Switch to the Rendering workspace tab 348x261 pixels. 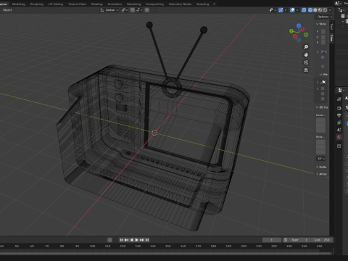[x=133, y=4]
